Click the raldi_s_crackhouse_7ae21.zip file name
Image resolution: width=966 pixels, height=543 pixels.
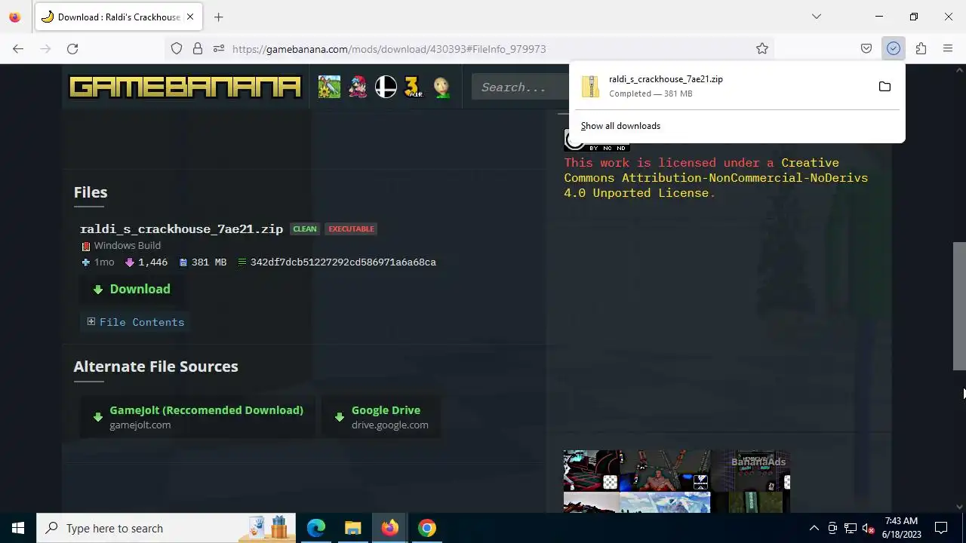(x=181, y=229)
